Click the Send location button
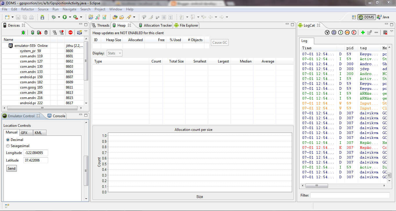 [x=12, y=168]
